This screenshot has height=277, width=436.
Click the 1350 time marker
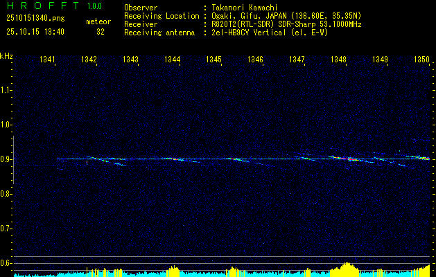(x=422, y=59)
